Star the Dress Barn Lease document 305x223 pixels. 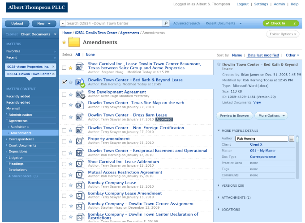[x=71, y=117]
